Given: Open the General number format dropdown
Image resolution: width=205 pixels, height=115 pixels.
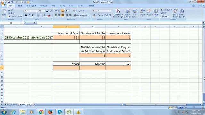Looking at the screenshot, I should (110, 11).
